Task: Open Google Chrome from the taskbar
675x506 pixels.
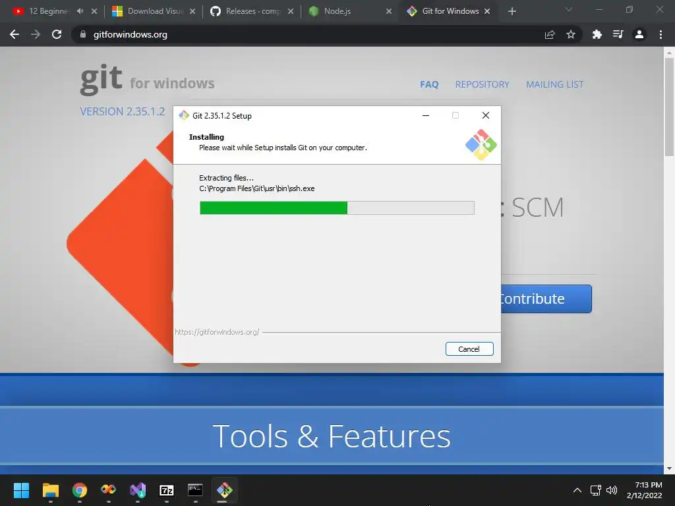Action: [x=80, y=490]
